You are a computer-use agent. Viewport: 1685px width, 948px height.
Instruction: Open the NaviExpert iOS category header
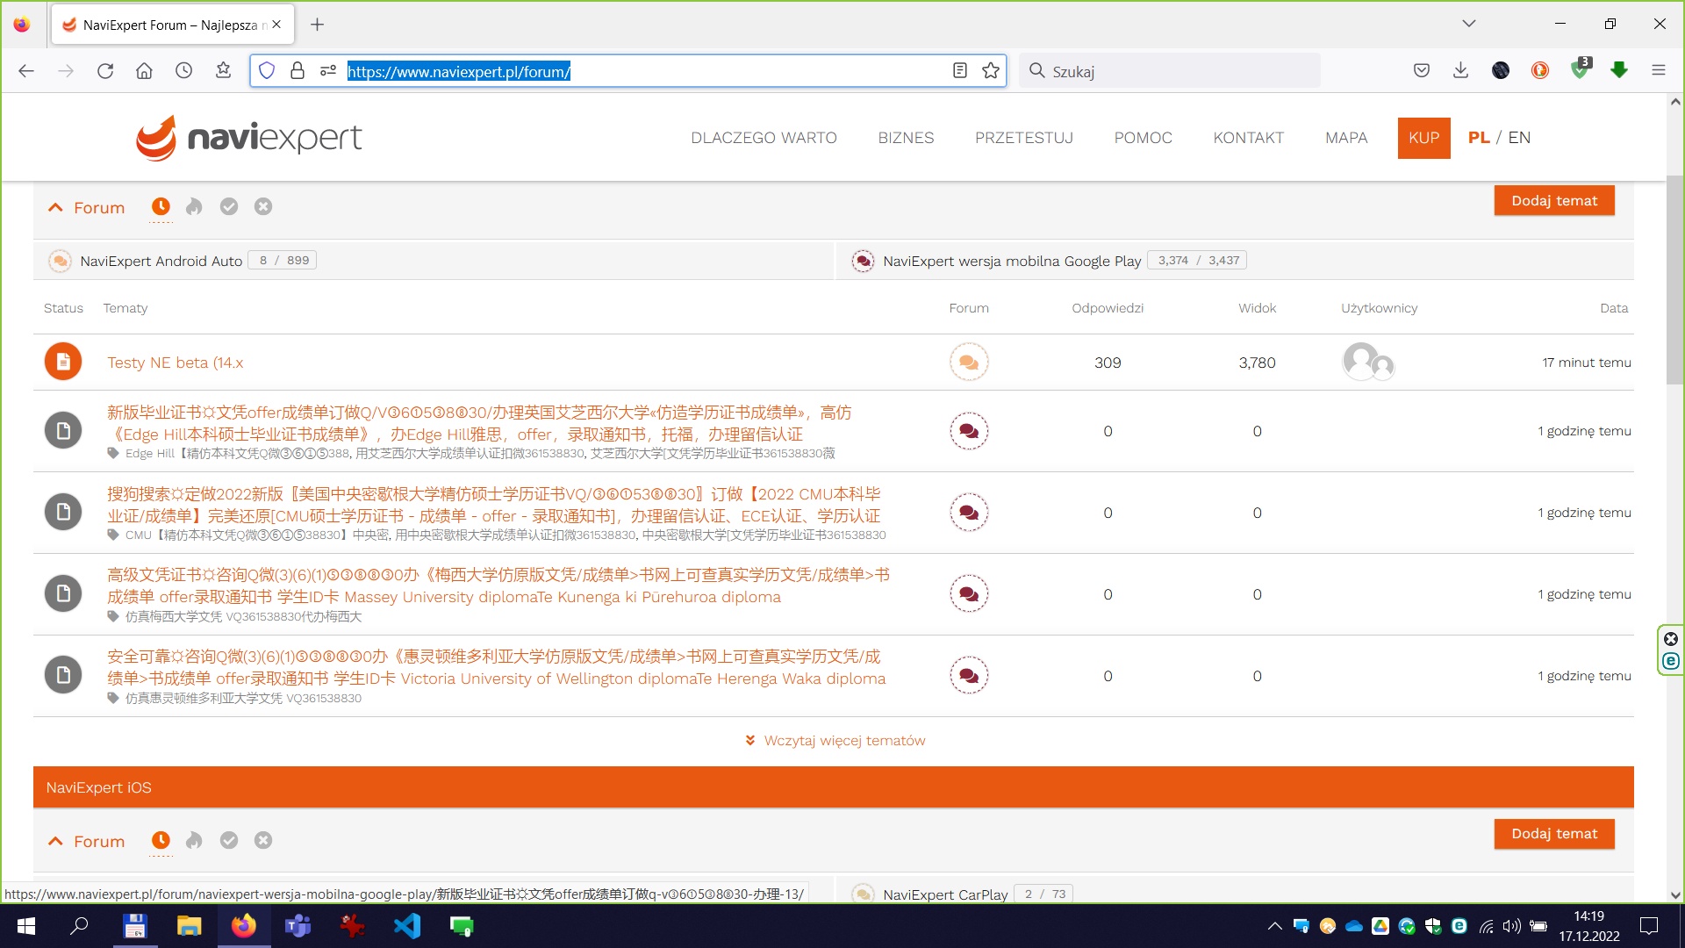click(x=98, y=787)
